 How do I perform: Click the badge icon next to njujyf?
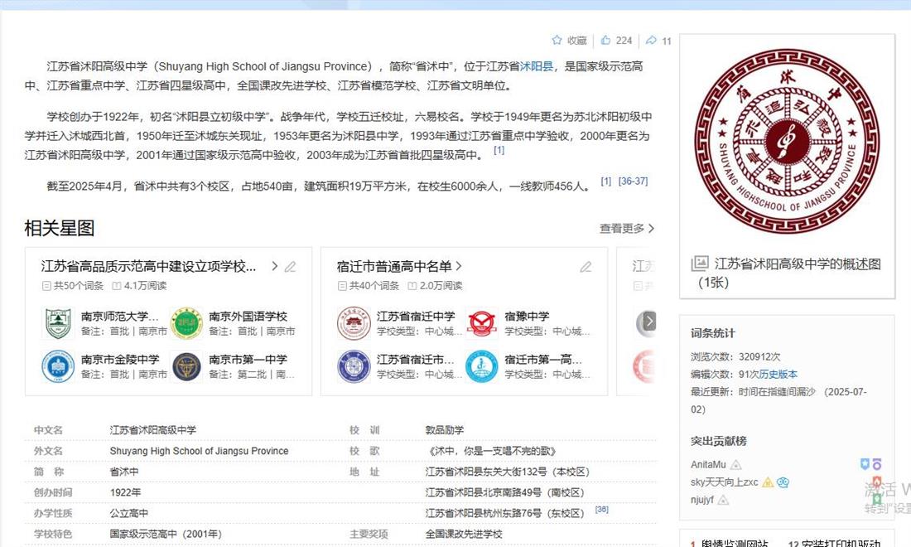[723, 499]
